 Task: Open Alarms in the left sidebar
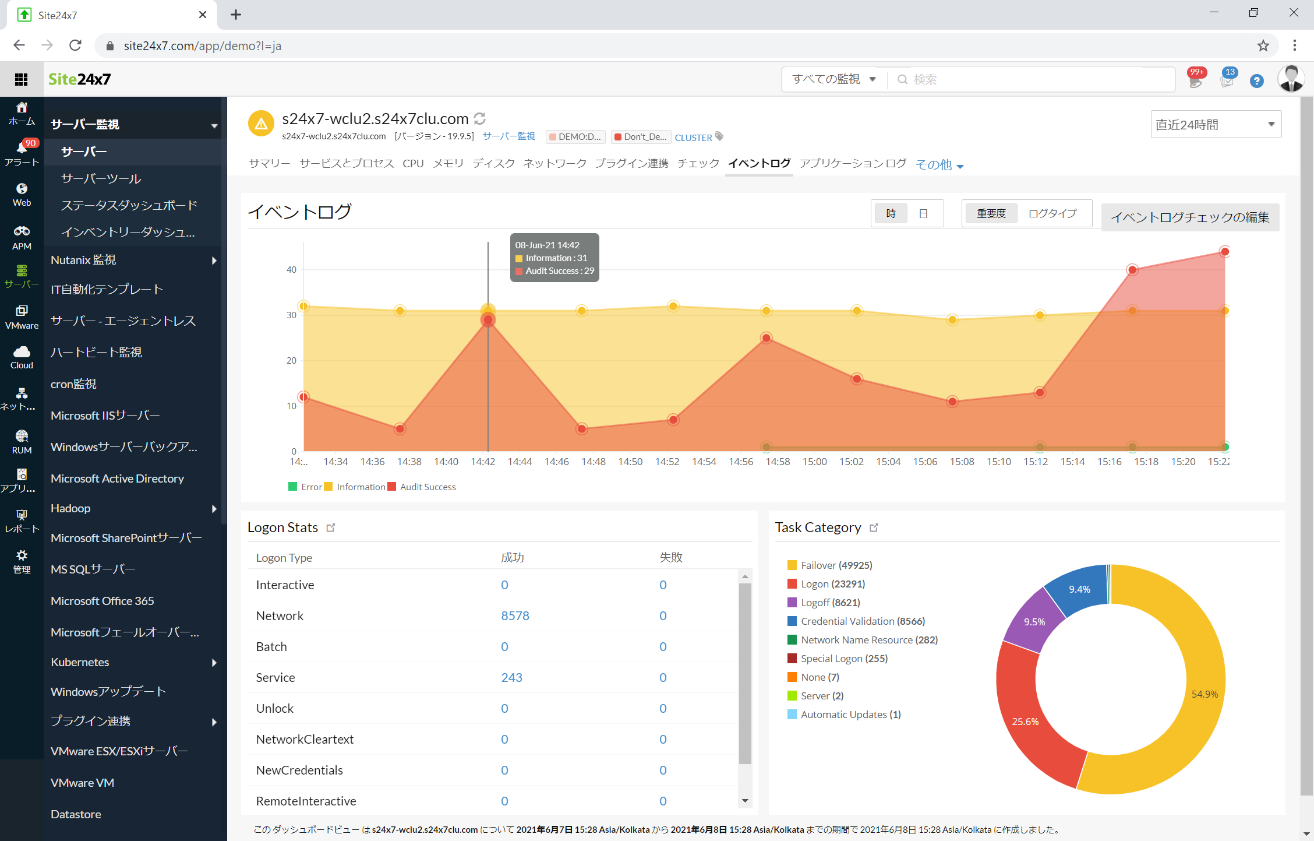tap(22, 153)
